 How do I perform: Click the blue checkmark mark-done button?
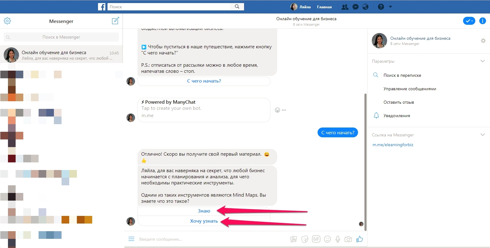click(469, 21)
